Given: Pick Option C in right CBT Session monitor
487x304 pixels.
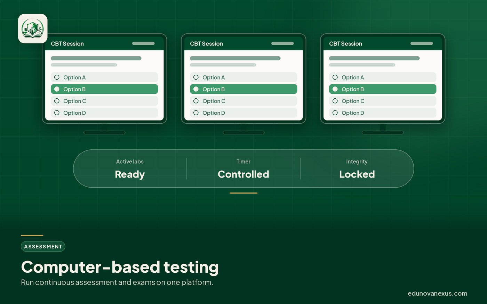Looking at the screenshot, I should pyautogui.click(x=383, y=101).
